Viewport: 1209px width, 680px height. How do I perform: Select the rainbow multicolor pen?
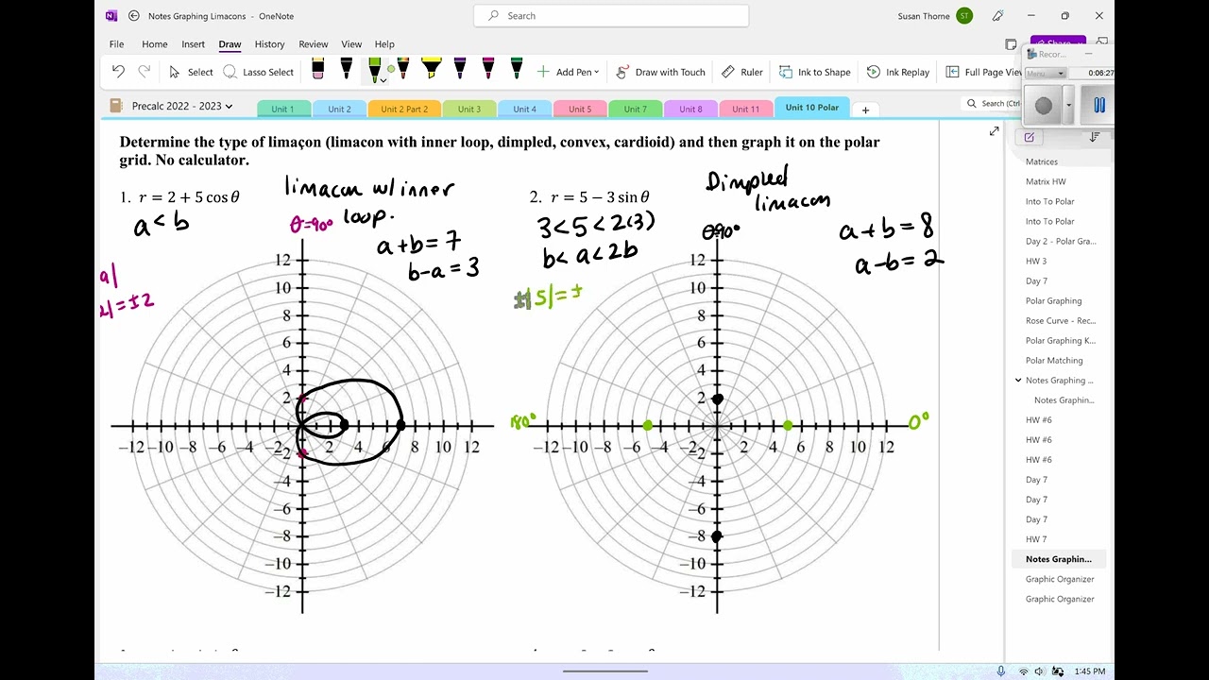click(x=403, y=69)
